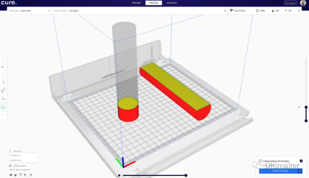309x178 pixels.
Task: Choose extruder 2 button in left toolbar
Action: (x=3, y=115)
